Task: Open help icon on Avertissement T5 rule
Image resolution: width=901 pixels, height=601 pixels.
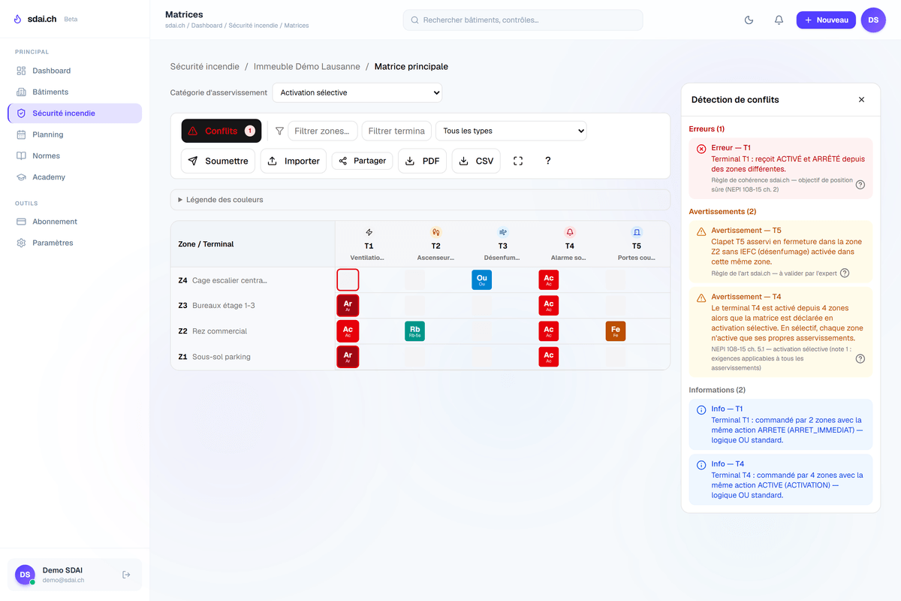Action: pyautogui.click(x=845, y=273)
